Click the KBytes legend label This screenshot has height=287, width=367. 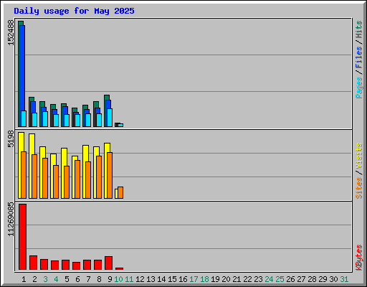pyautogui.click(x=359, y=258)
